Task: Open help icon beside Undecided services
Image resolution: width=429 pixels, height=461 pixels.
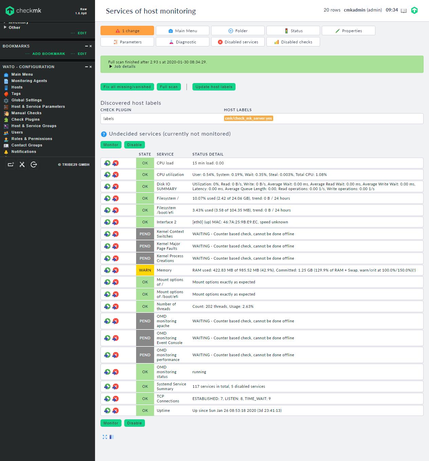Action: [x=104, y=134]
